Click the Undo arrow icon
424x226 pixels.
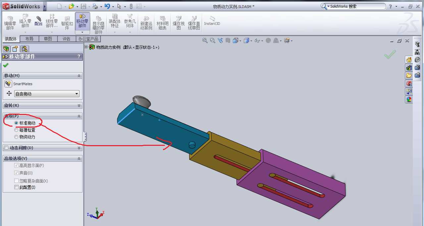pos(107,6)
